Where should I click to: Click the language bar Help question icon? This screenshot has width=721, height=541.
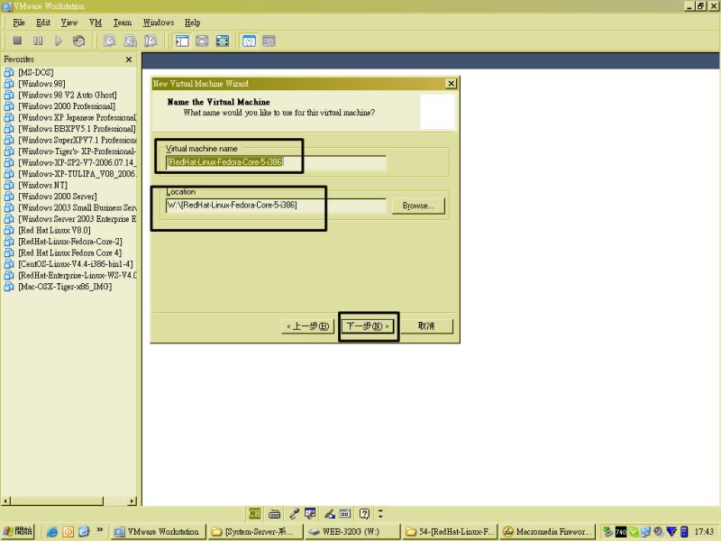364,513
